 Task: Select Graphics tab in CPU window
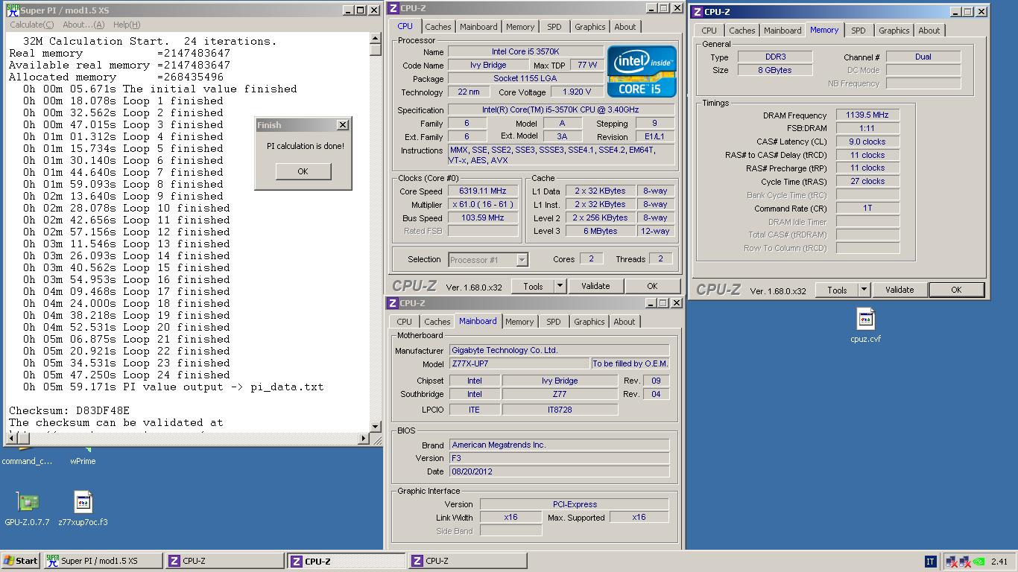589,27
